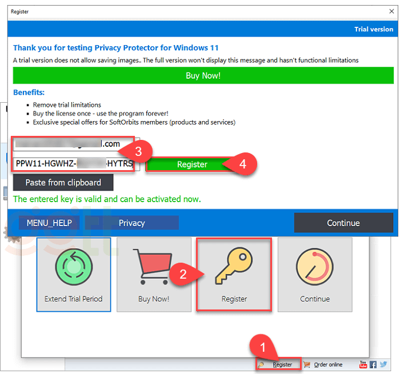Click the Order online link
Image resolution: width=400 pixels, height=374 pixels.
pos(329,364)
